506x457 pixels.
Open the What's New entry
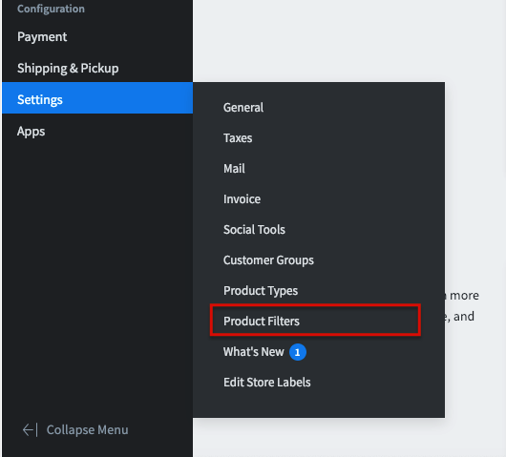click(x=254, y=351)
